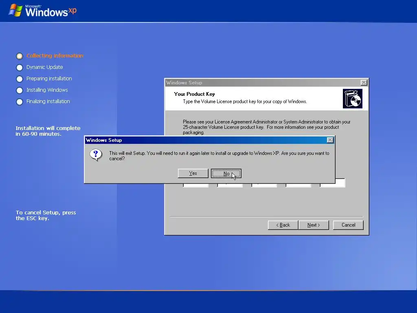Click No to continue Setup
Screen dimensions: 417x313
coord(226,173)
